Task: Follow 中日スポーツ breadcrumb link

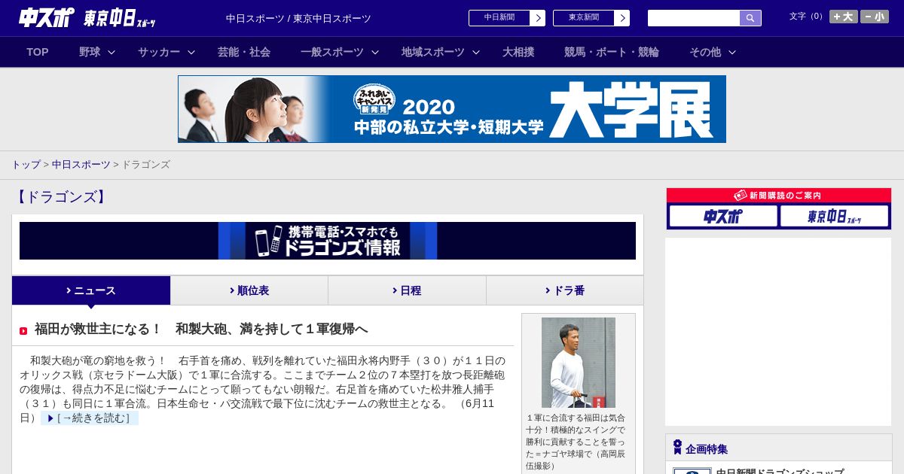Action: coord(81,164)
